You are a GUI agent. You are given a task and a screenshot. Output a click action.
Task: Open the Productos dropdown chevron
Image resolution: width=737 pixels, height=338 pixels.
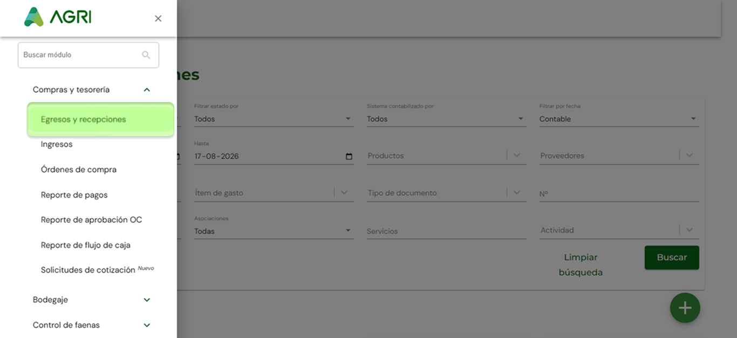(x=517, y=156)
